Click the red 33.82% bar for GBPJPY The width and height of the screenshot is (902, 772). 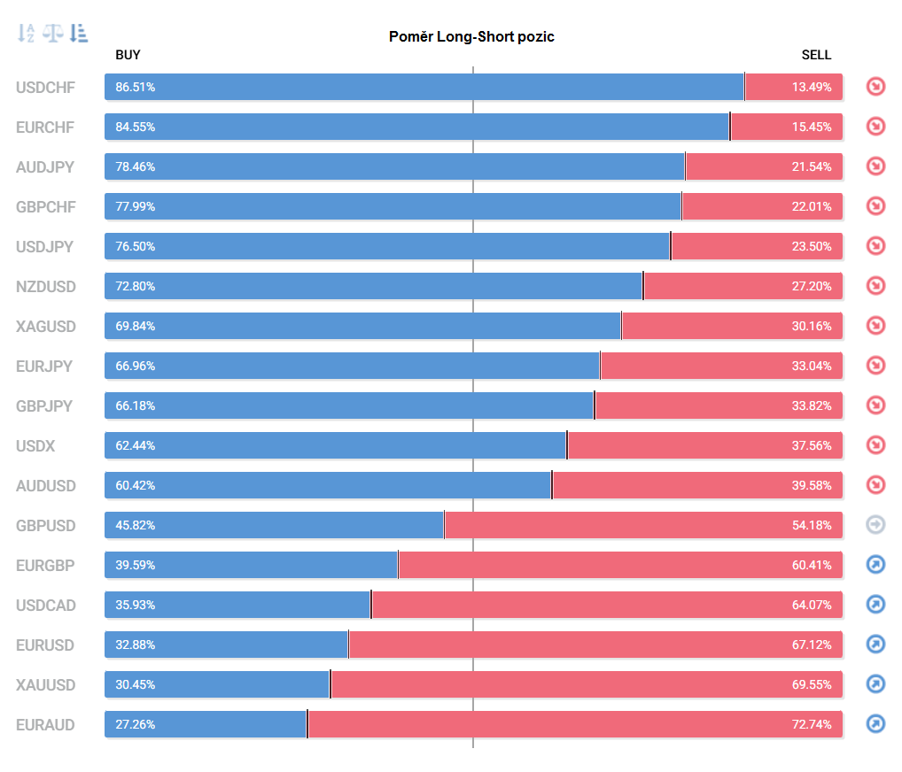click(x=718, y=405)
